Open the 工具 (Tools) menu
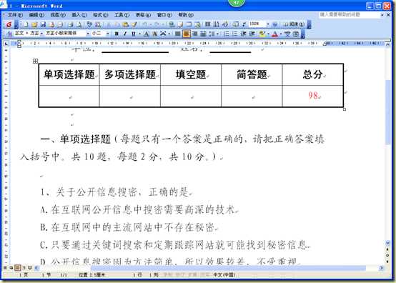The image size is (396, 283). pos(122,15)
